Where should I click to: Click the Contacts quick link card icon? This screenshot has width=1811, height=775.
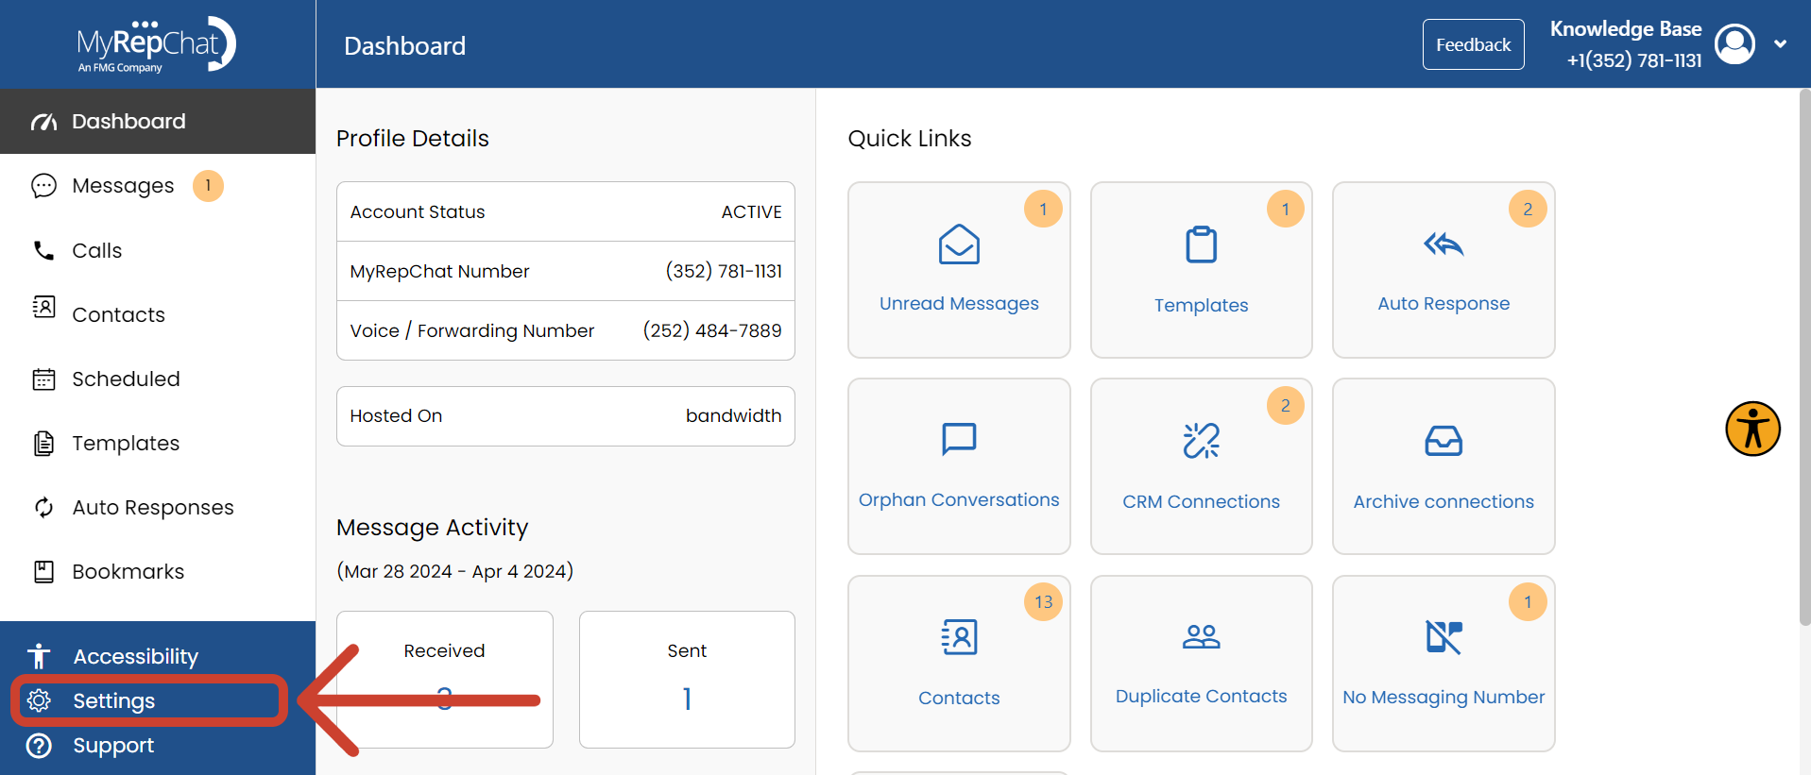click(959, 637)
